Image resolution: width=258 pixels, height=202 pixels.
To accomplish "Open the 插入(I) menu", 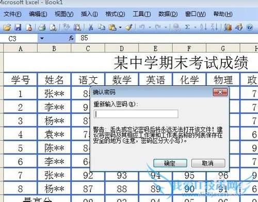I will coord(89,14).
